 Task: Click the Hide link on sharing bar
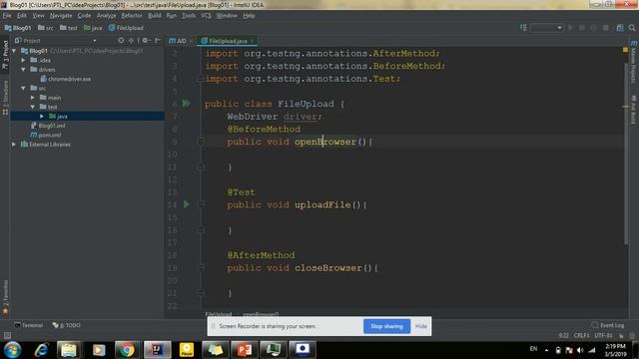[x=421, y=326]
